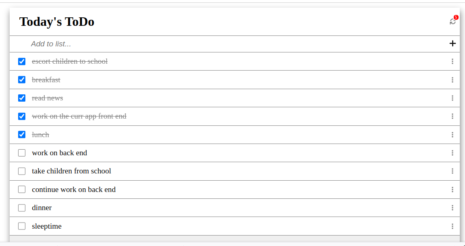This screenshot has height=246, width=465.
Task: Click the refresh icon with red badge
Action: [453, 21]
